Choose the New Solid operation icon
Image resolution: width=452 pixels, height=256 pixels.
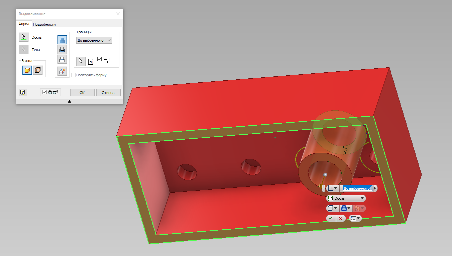click(x=62, y=71)
